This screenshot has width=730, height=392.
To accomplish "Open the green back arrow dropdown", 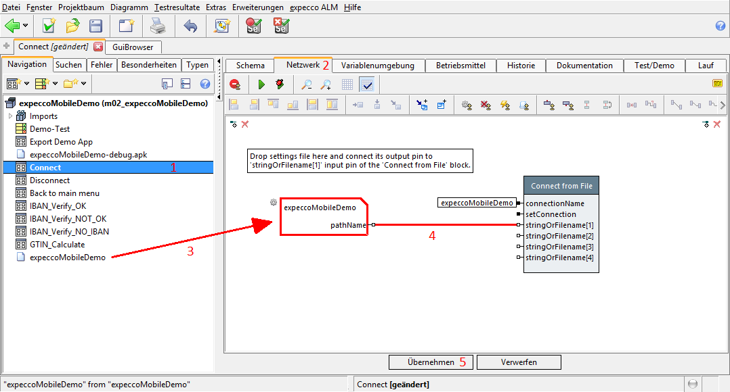I will coord(26,26).
